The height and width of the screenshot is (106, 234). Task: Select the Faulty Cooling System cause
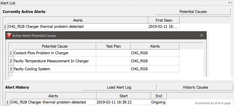[32, 69]
